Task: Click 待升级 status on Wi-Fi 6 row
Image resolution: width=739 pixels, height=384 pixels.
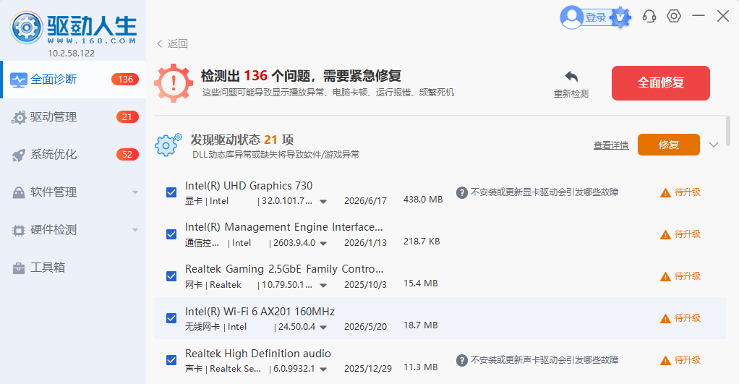Action: [687, 318]
